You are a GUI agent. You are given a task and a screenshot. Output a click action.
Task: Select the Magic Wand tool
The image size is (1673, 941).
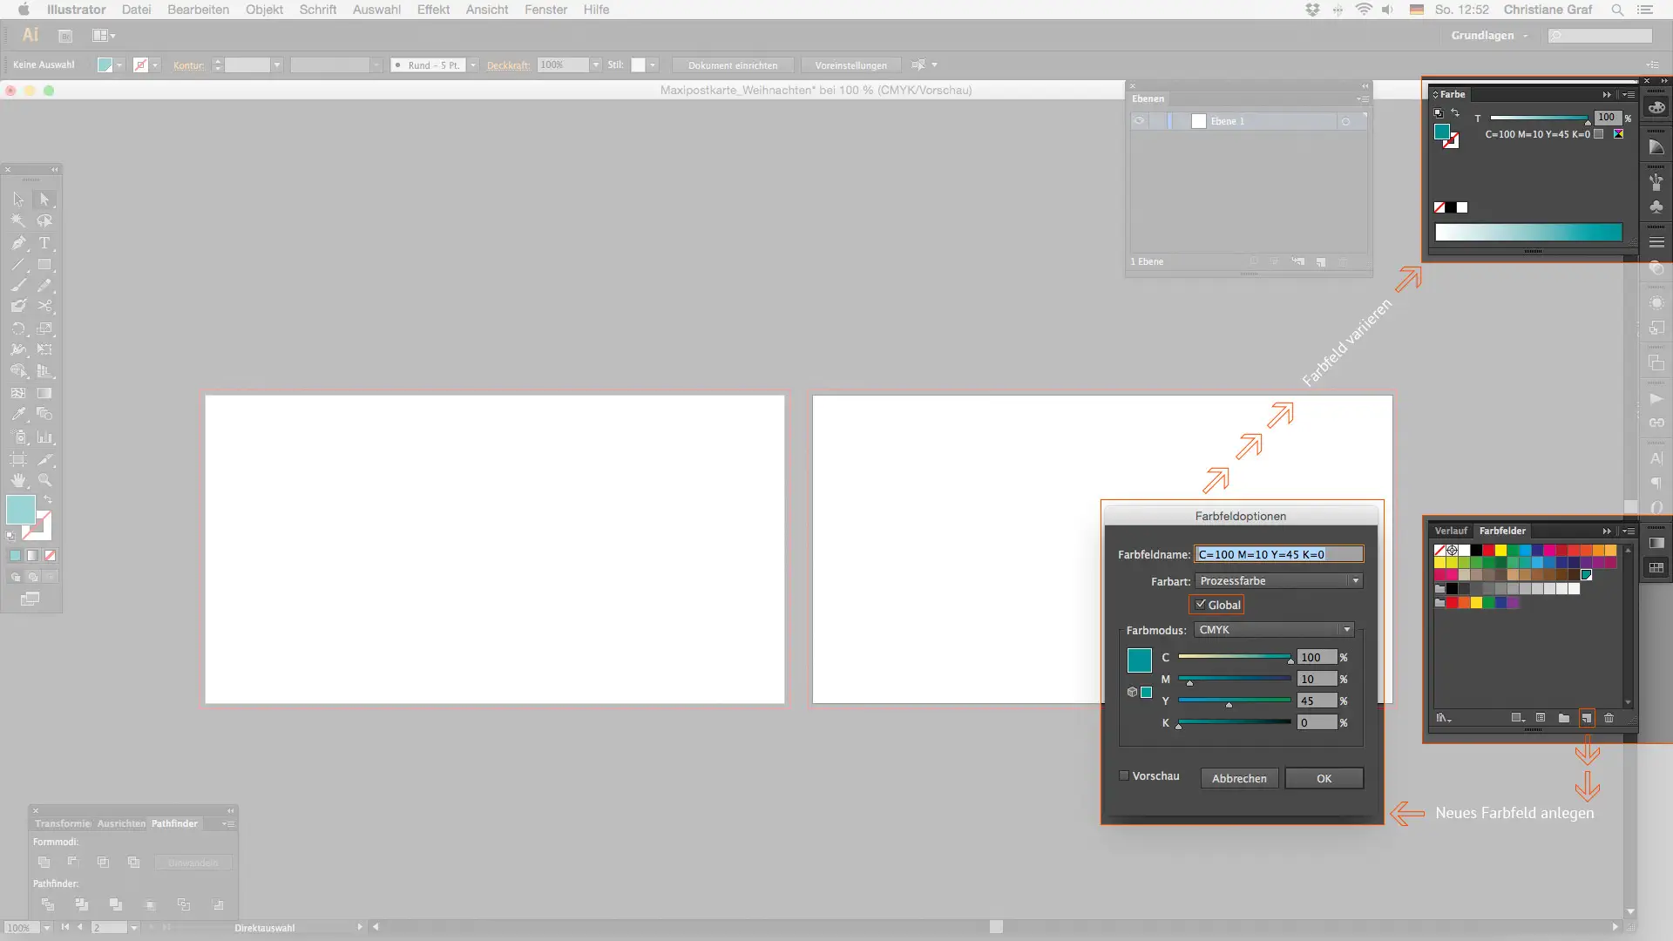(18, 221)
